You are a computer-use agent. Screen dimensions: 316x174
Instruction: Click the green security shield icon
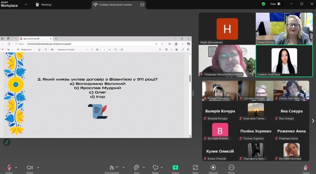point(263,4)
